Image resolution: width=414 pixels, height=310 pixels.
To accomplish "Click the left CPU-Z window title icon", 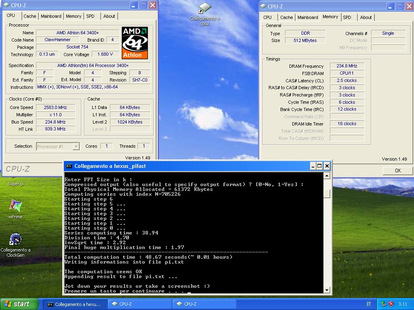I will 7,5.
